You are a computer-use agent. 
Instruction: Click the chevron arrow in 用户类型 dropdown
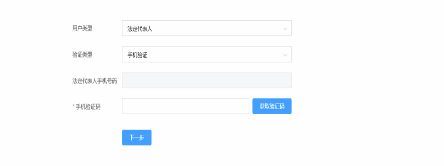(x=285, y=28)
